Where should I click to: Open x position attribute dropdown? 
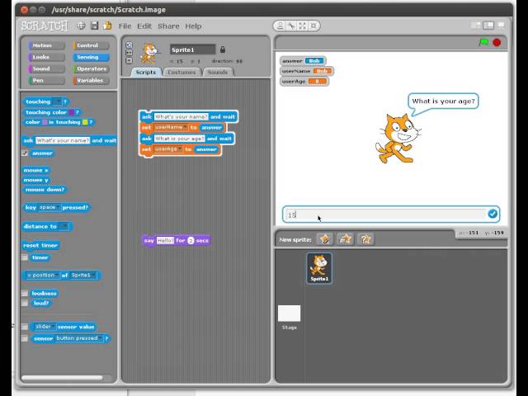43,275
